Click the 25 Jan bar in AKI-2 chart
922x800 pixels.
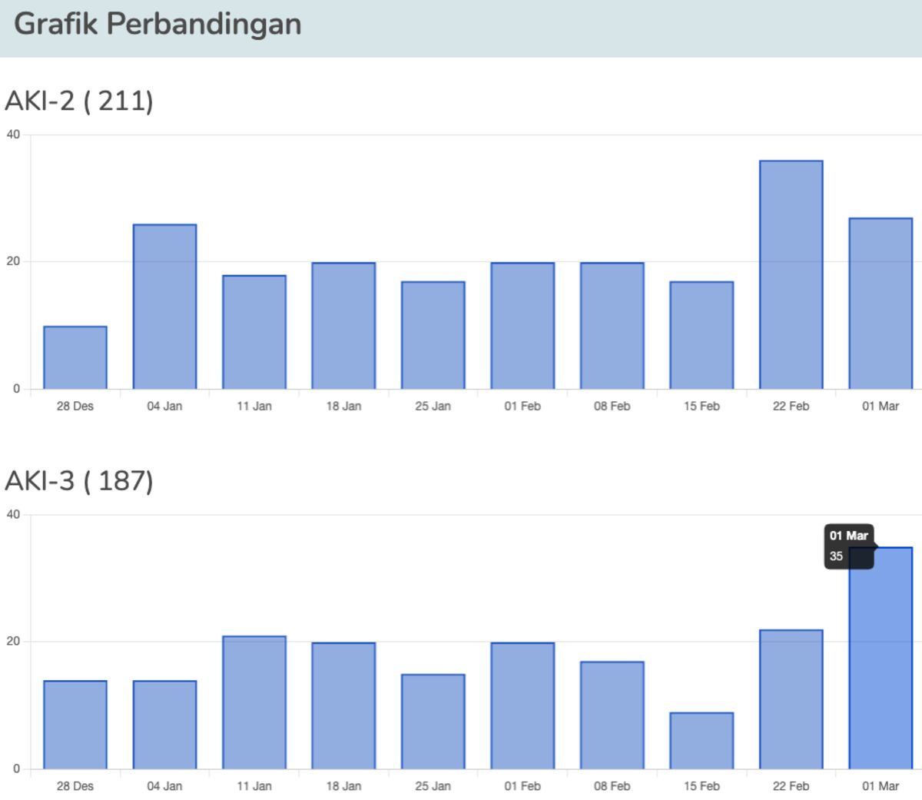coord(433,334)
